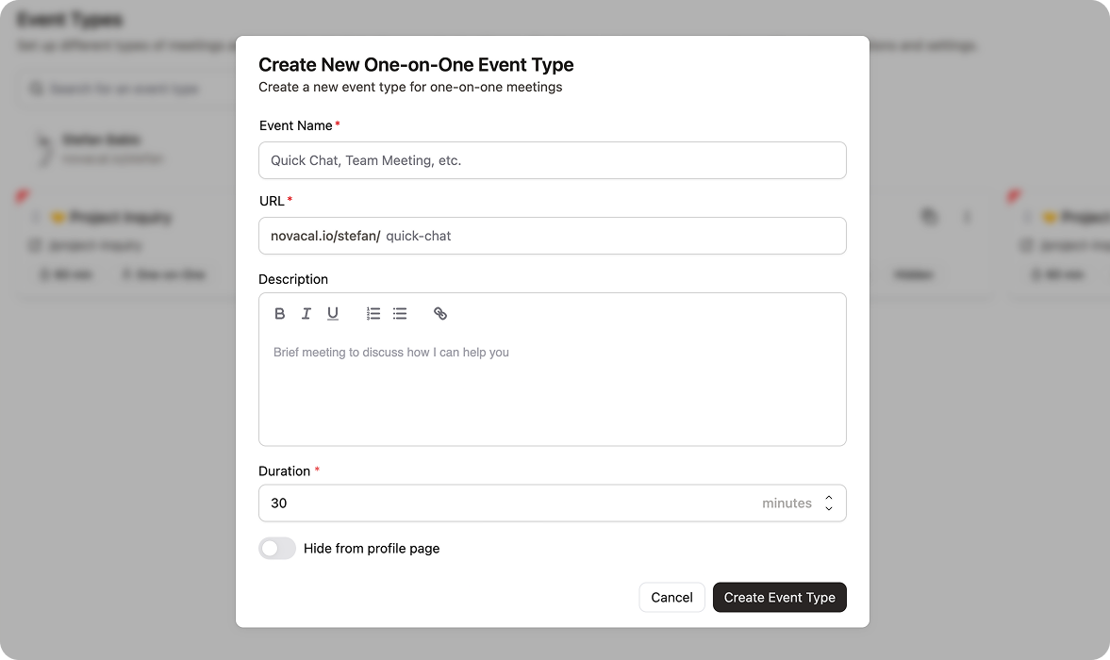Dismiss the dialog with Cancel
Screen dimensions: 1110x660
[671, 597]
